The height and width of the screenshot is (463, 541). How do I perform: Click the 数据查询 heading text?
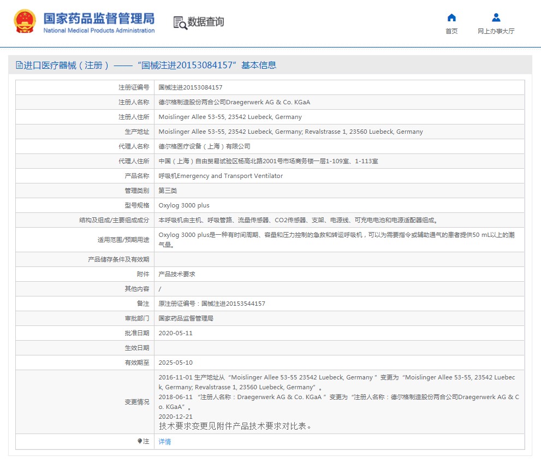pyautogui.click(x=206, y=22)
